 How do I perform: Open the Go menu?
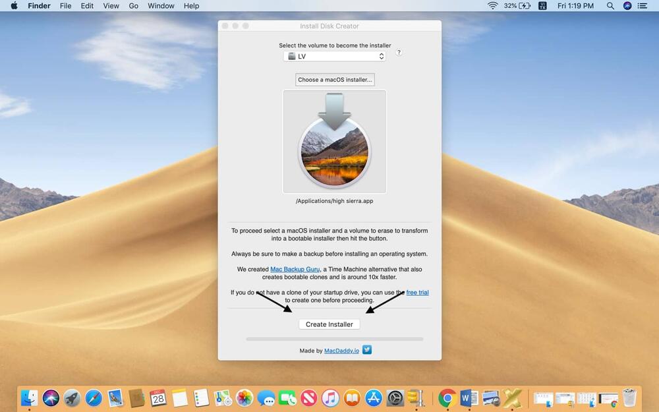click(133, 6)
